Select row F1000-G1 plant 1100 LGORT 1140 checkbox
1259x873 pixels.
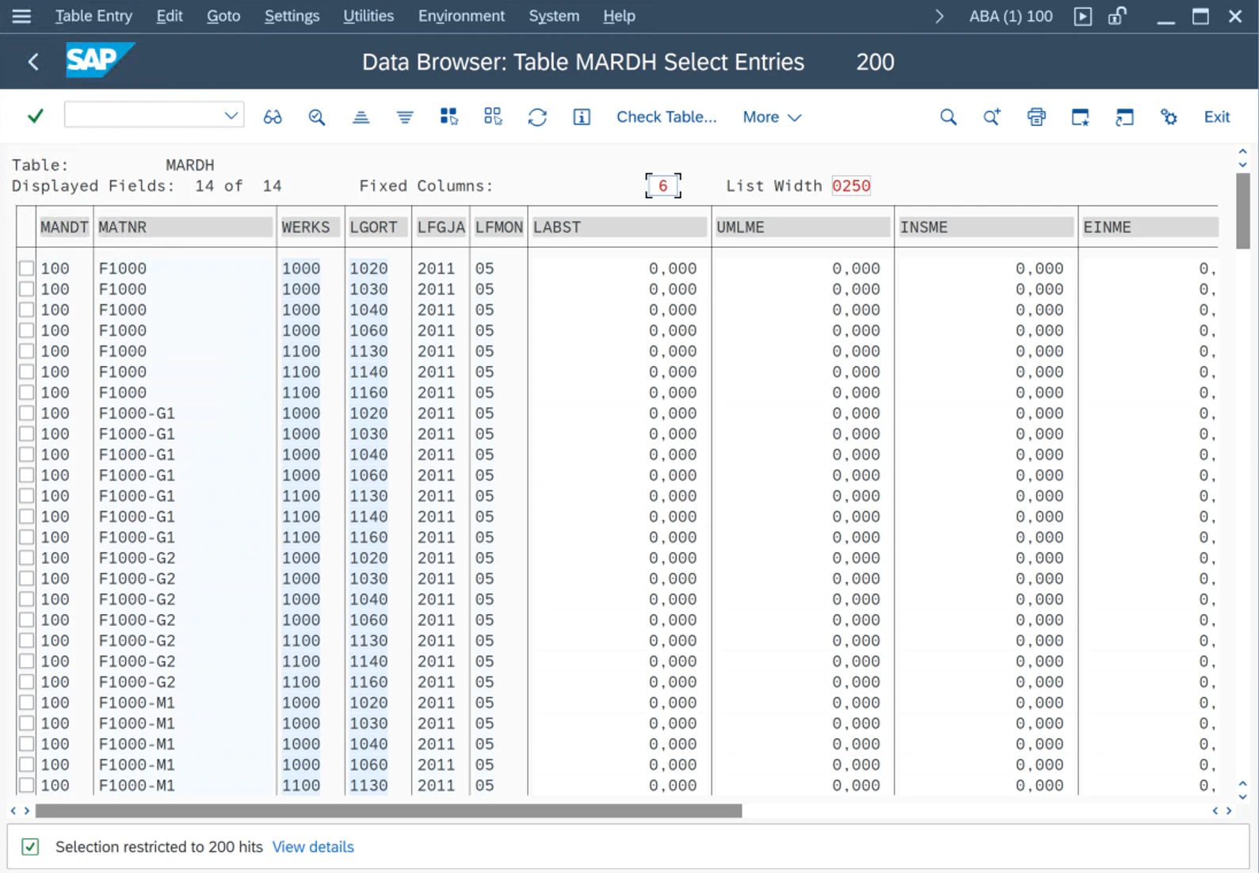[x=27, y=517]
